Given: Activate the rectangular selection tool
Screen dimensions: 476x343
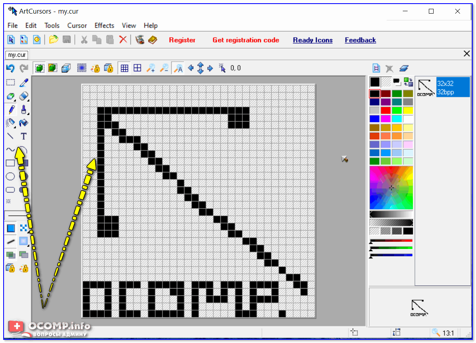Looking at the screenshot, I should click(10, 83).
